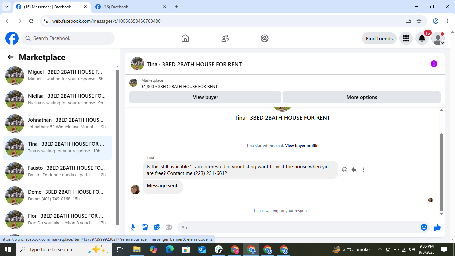Send a voice clip with microphone icon
455x256 pixels.
coord(133,227)
